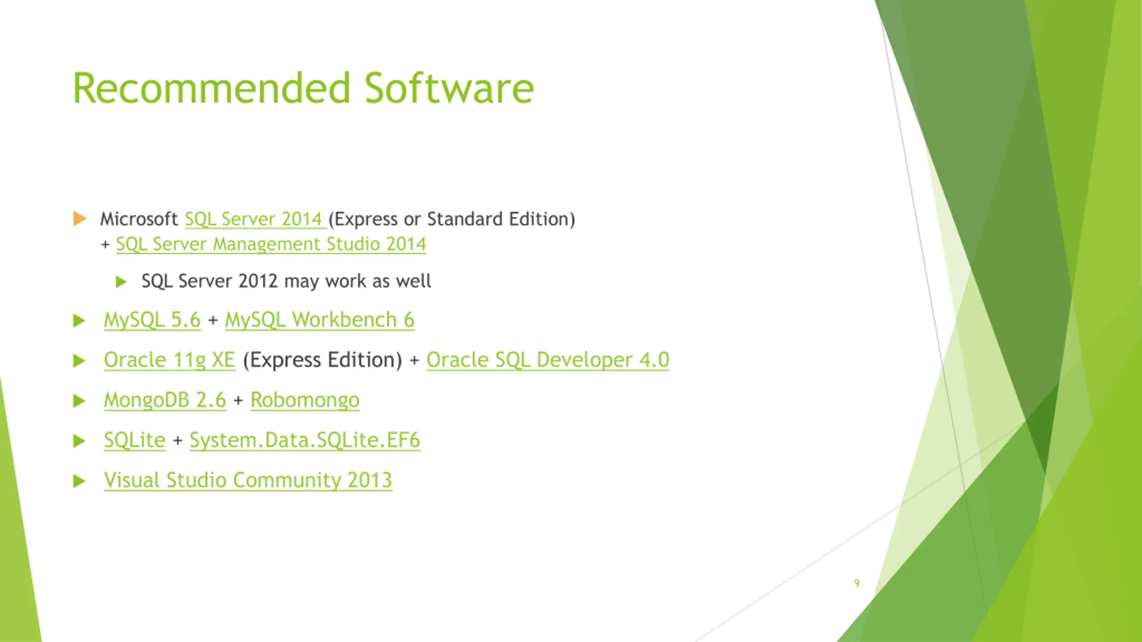This screenshot has width=1142, height=642.
Task: Follow the Robomongo link
Action: [305, 400]
